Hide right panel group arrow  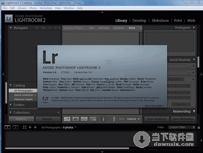[x=201, y=74]
